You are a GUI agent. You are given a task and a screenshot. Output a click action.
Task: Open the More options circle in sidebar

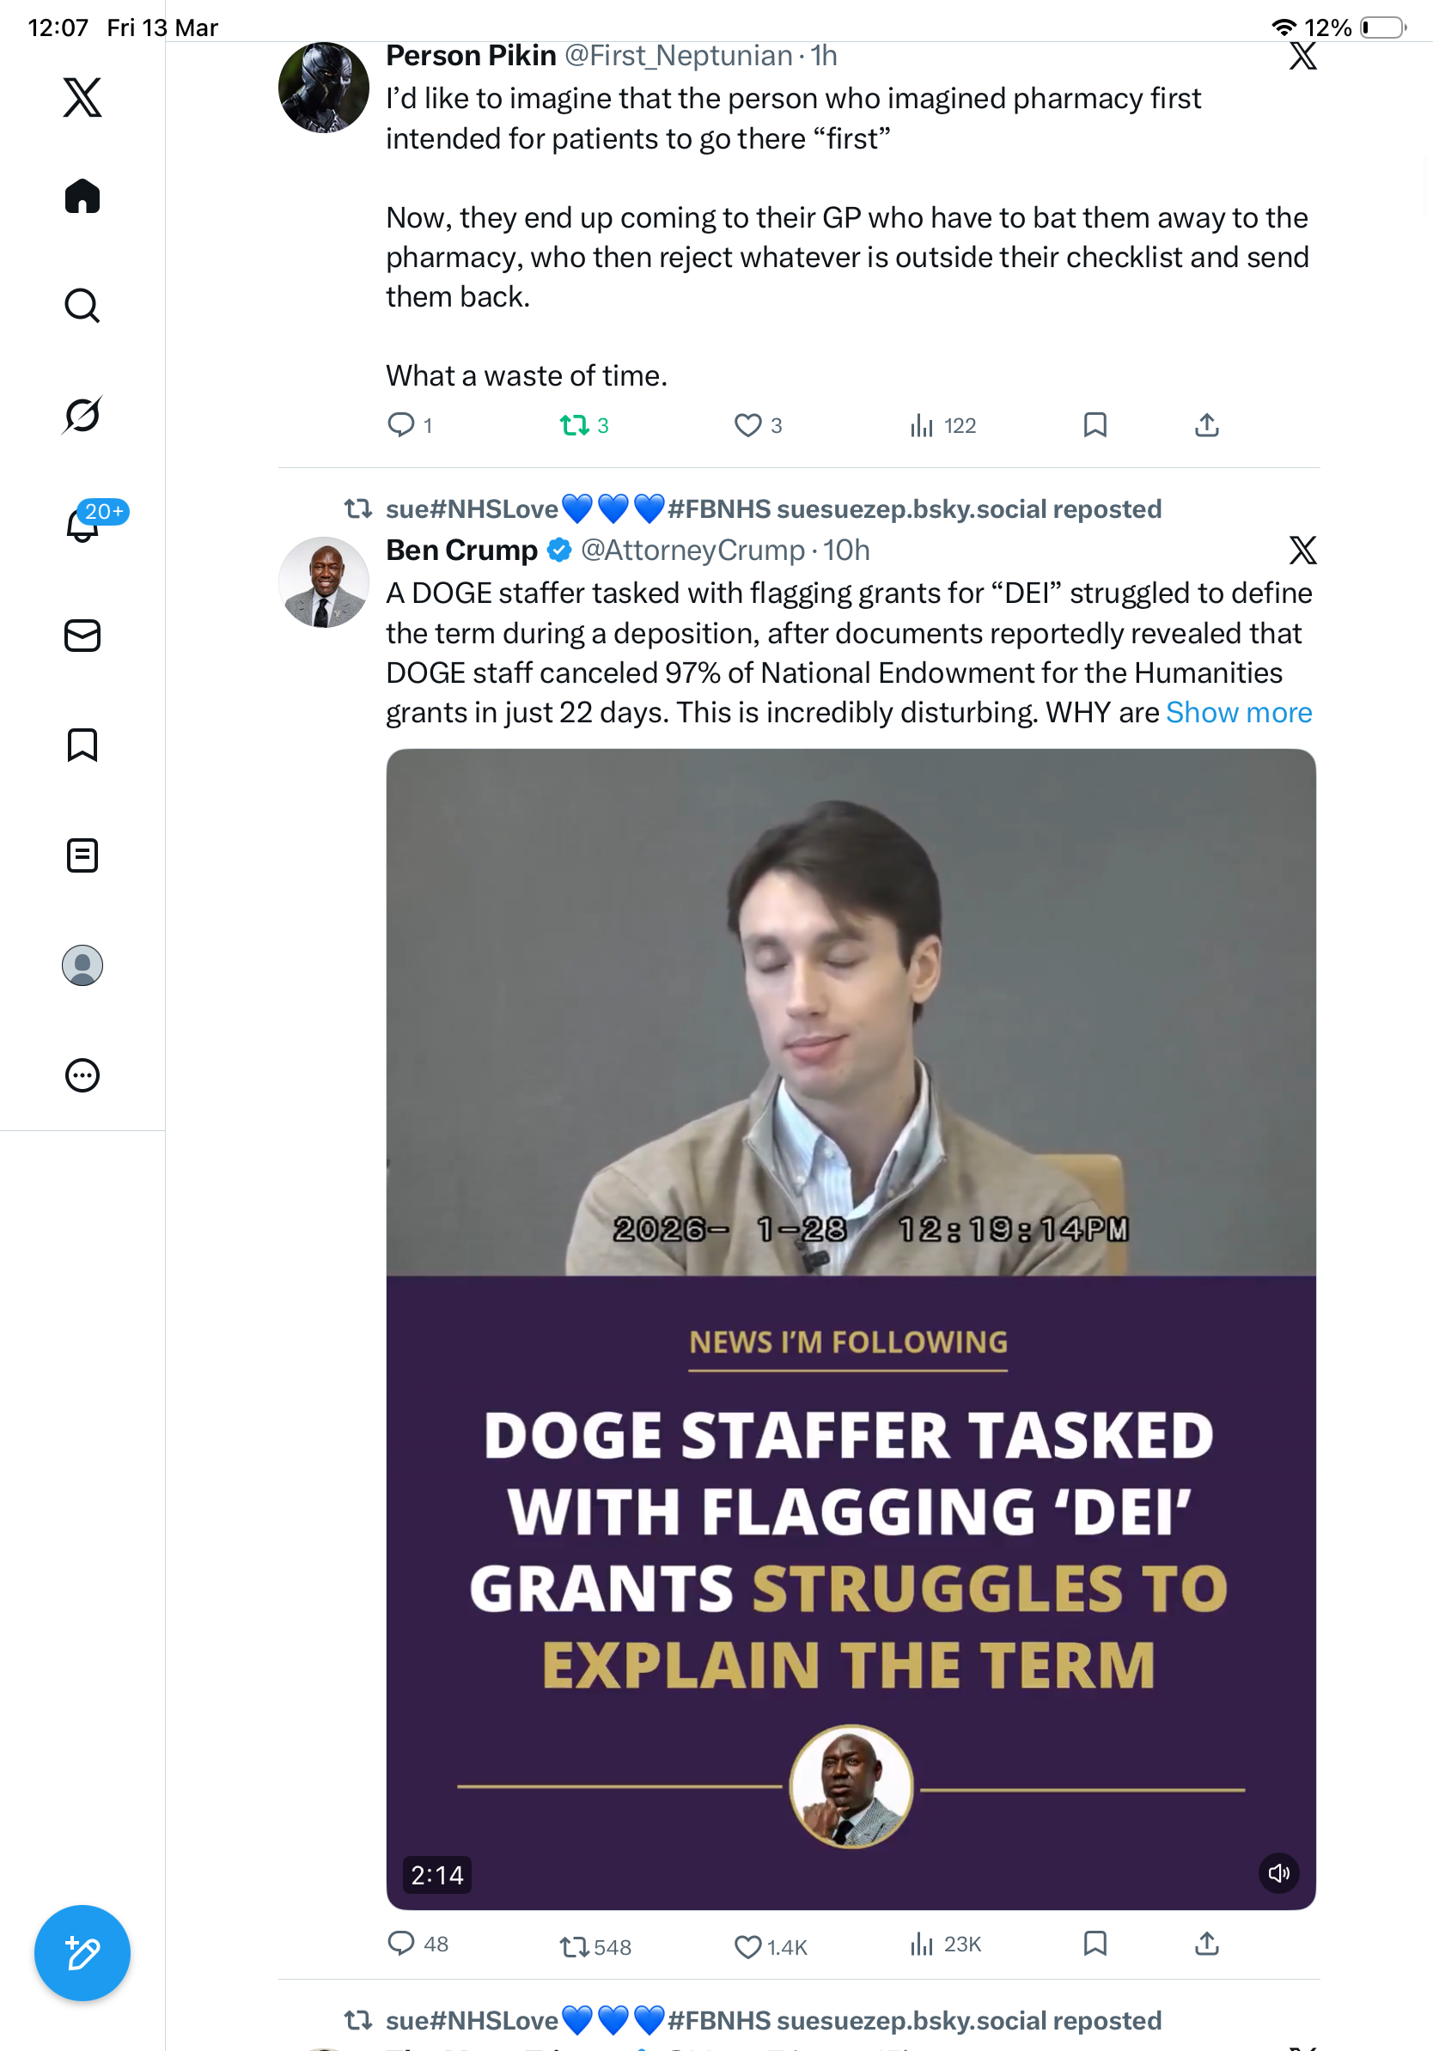tap(82, 1075)
